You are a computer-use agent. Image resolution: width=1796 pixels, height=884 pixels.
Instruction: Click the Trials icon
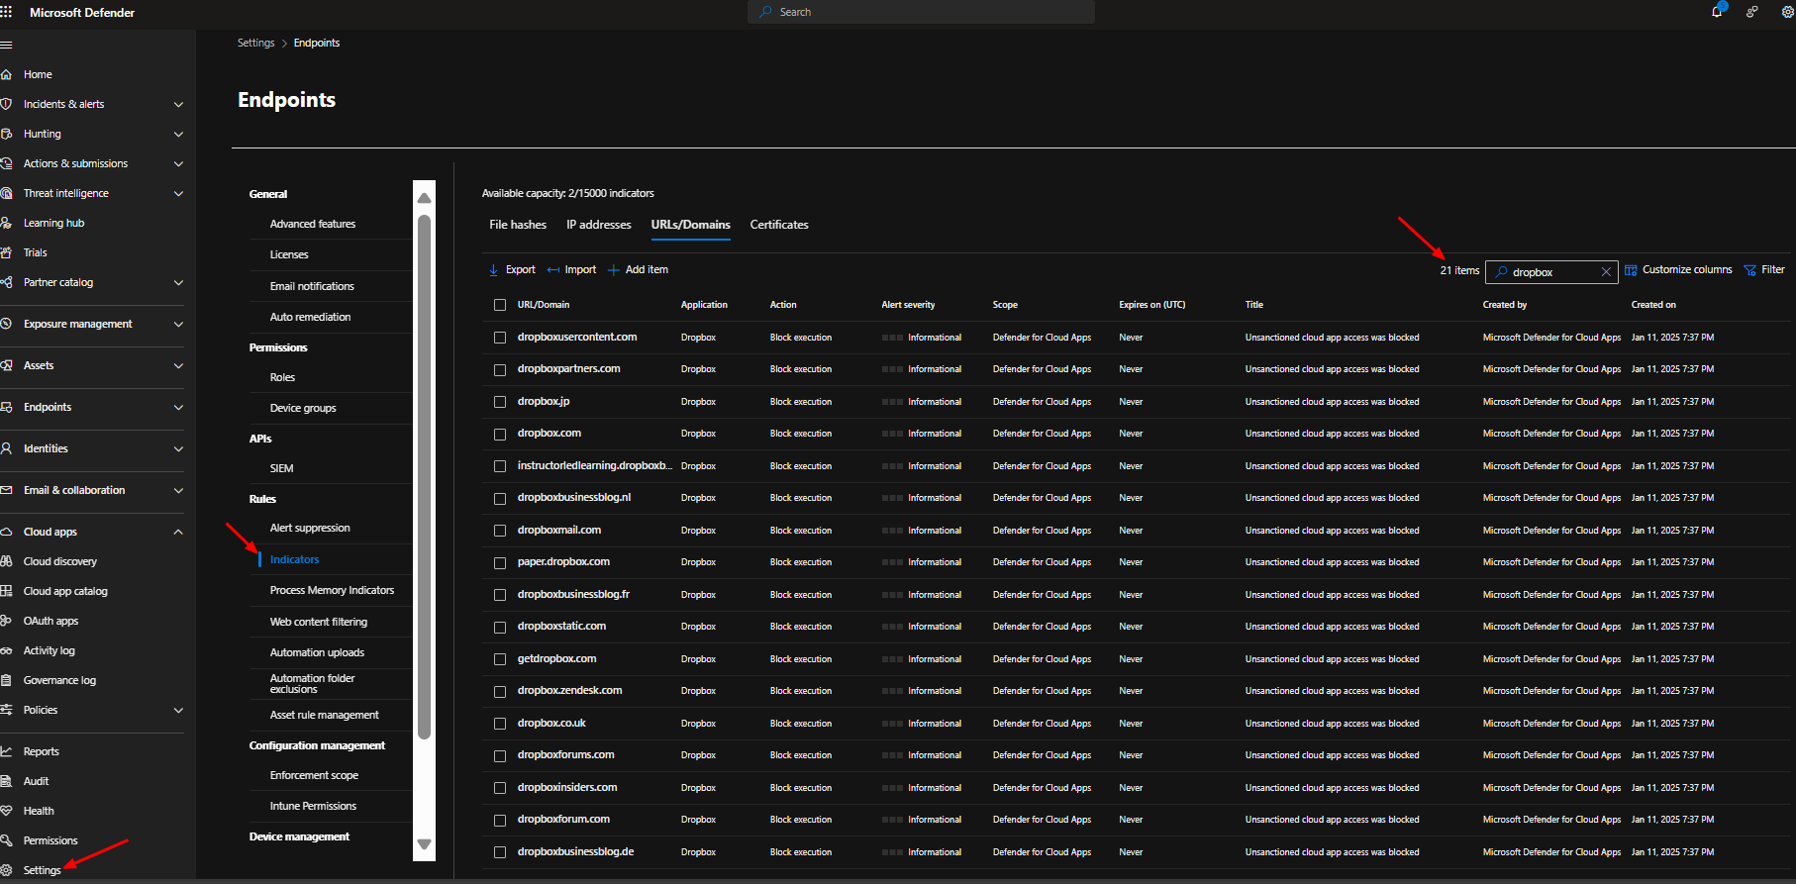click(x=6, y=252)
